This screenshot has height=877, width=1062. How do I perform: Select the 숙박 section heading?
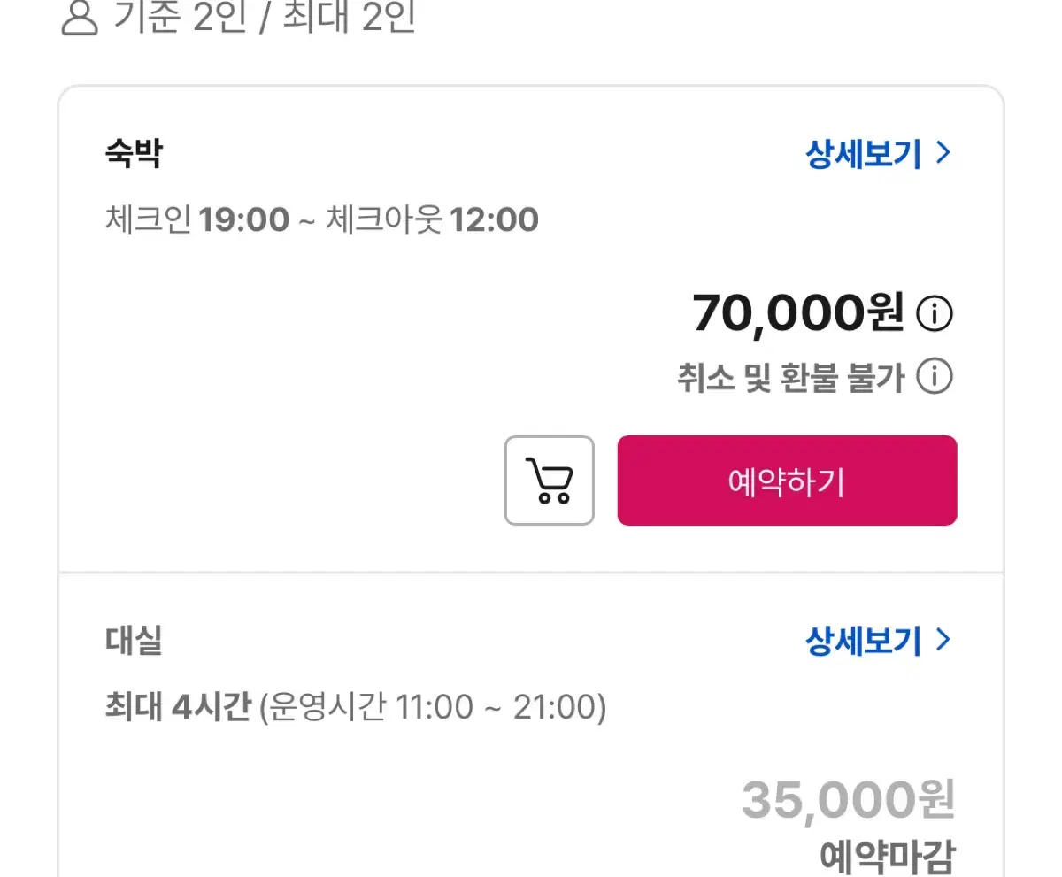tap(133, 154)
